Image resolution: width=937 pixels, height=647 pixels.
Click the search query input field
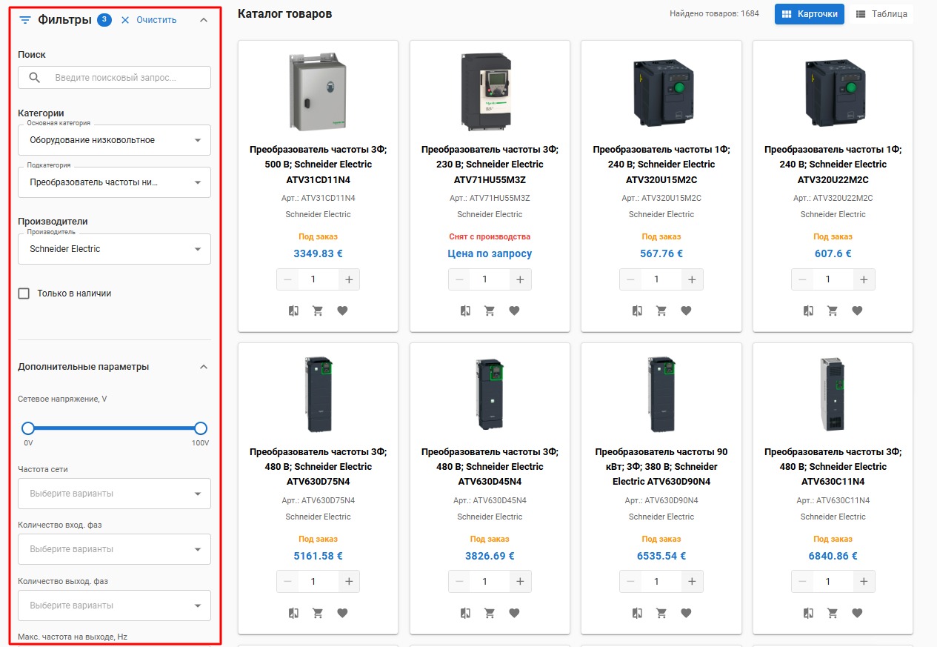(x=126, y=78)
